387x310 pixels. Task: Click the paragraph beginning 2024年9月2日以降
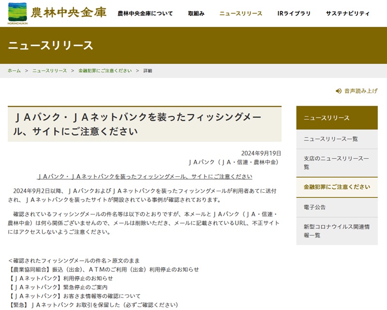point(142,195)
